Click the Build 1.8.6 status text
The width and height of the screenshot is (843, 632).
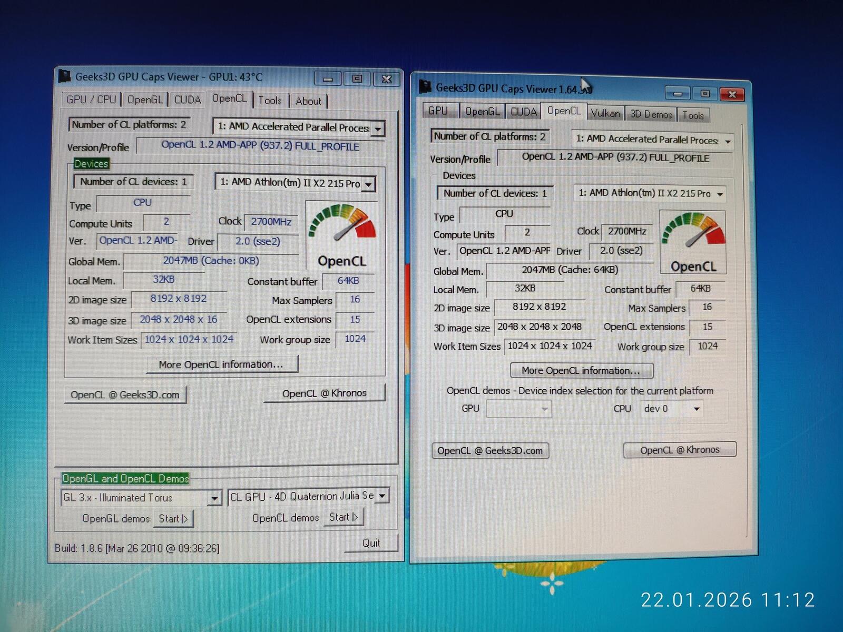click(x=137, y=548)
